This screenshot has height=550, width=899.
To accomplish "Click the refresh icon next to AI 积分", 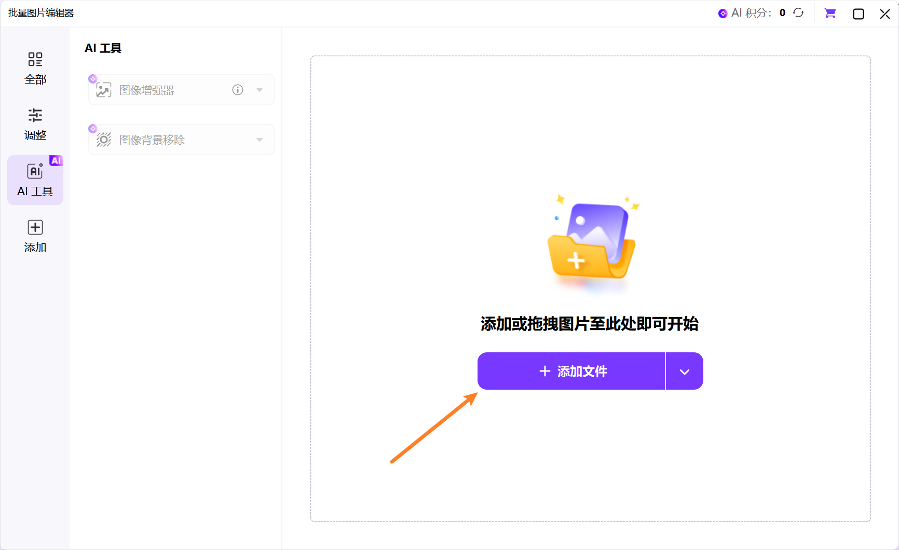I will 799,12.
